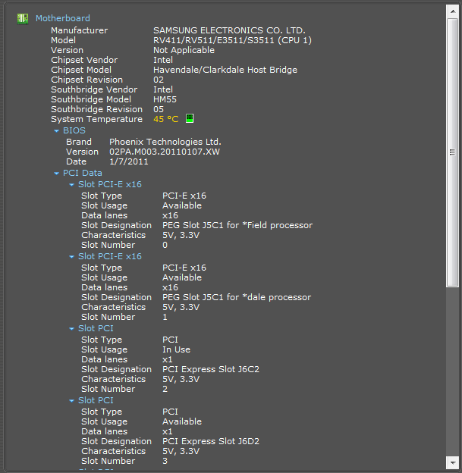Collapse the Slot PCI entry for J6D2
The height and width of the screenshot is (473, 462).
click(x=71, y=401)
